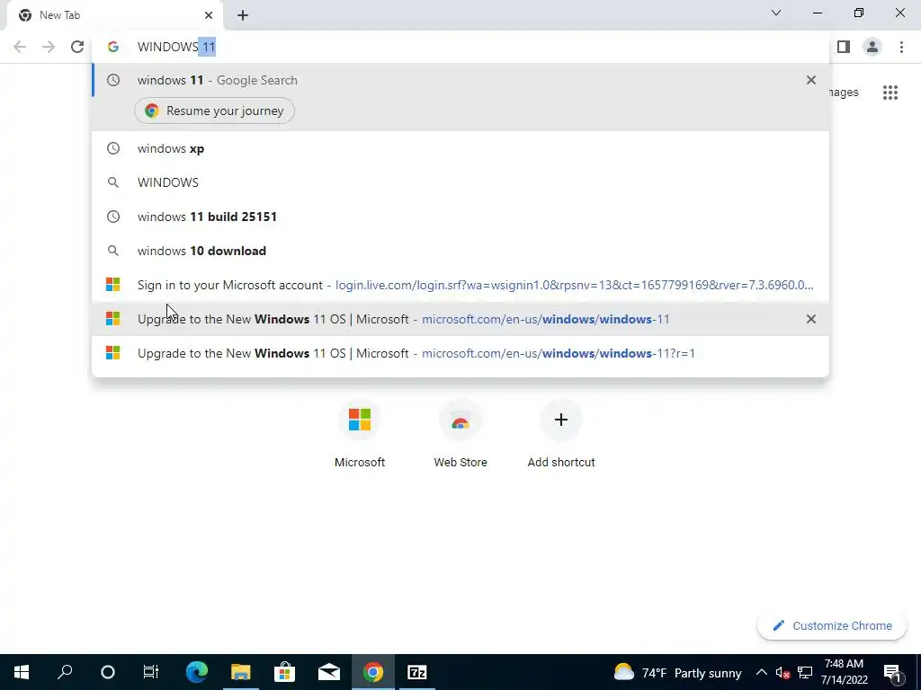Reload the page with the refresh icon

click(77, 47)
